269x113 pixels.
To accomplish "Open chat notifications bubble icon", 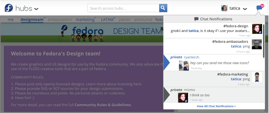I will [x=259, y=8].
